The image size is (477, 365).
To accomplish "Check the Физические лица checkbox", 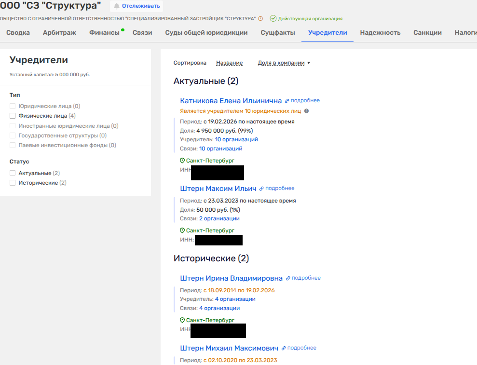I will tap(13, 116).
